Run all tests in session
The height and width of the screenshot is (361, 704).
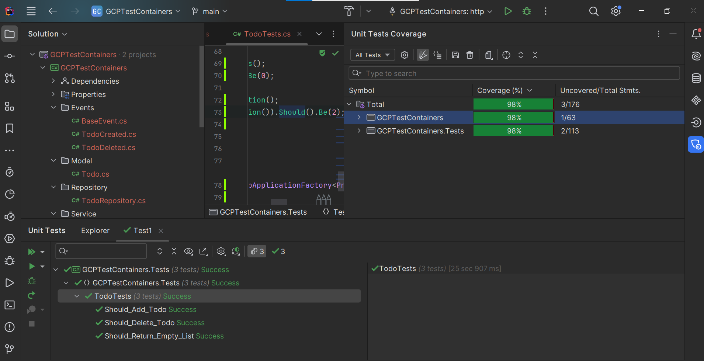coord(32,252)
